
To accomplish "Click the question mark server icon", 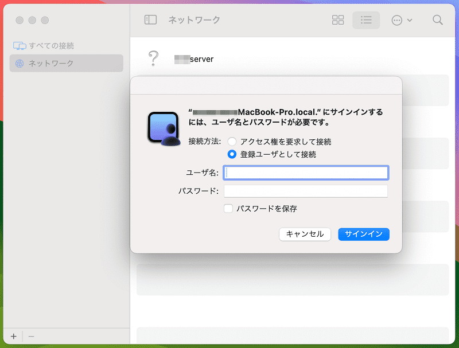I will point(153,58).
